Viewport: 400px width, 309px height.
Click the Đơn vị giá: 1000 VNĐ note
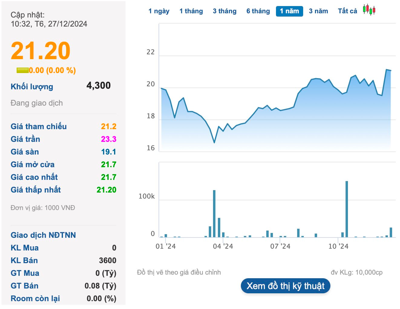point(43,208)
